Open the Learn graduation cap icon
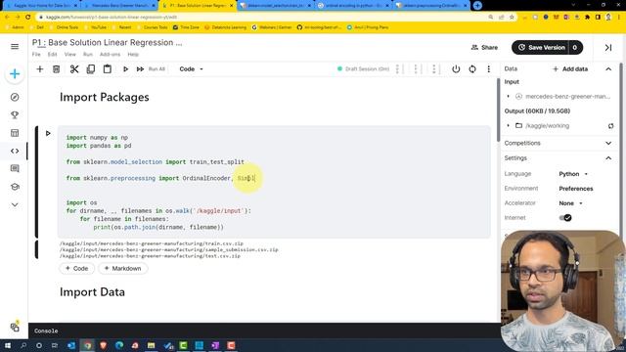The height and width of the screenshot is (352, 626). point(15,187)
